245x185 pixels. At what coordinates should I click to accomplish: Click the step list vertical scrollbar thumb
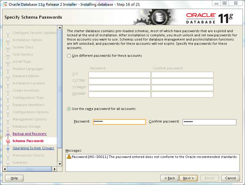(x=60, y=89)
